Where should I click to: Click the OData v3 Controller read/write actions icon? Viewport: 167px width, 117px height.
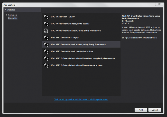[x=46, y=65]
